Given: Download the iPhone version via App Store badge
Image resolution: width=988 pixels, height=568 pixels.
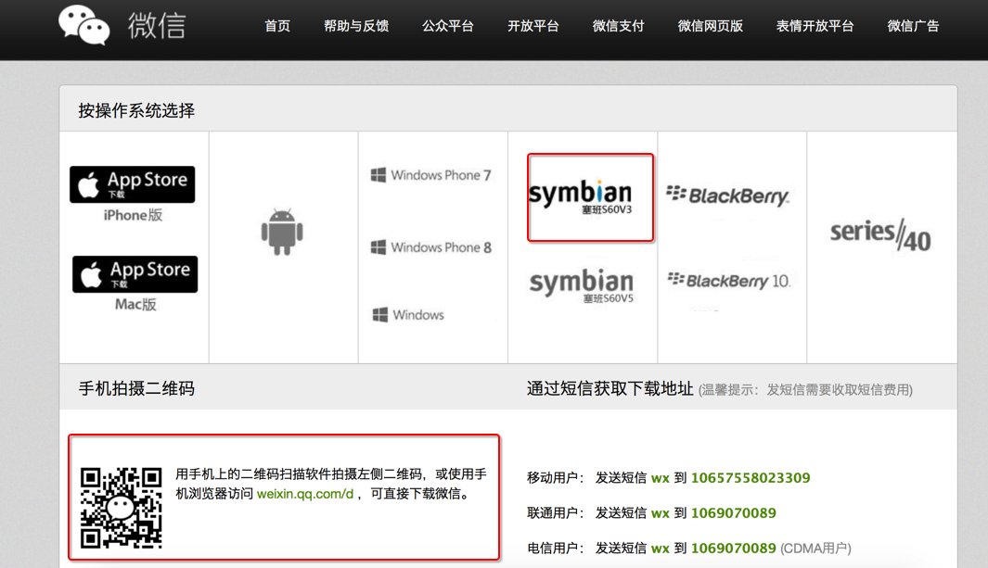Looking at the screenshot, I should [x=133, y=183].
